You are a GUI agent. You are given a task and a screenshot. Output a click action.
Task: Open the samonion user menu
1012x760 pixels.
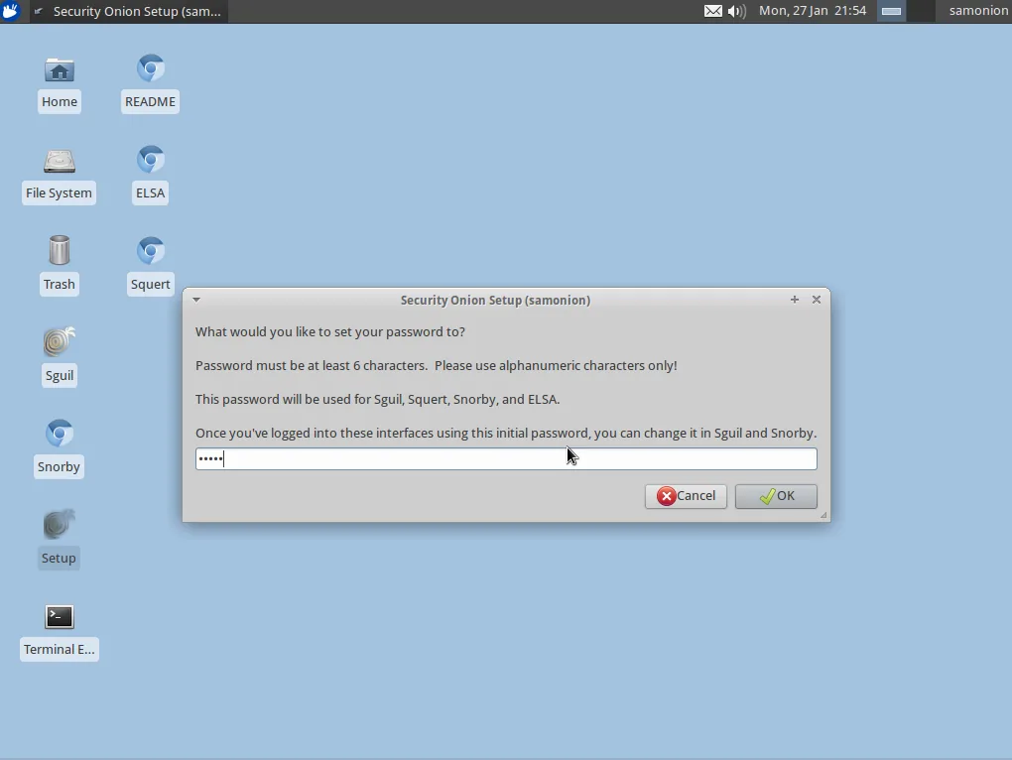coord(978,11)
